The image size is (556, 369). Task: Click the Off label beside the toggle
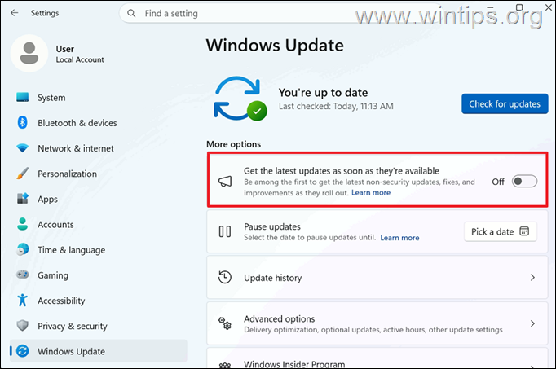(498, 182)
